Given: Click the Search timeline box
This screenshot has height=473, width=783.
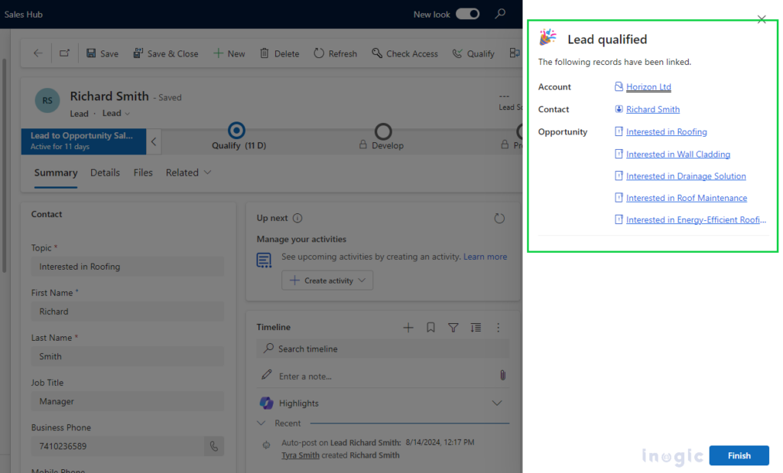Looking at the screenshot, I should [383, 348].
